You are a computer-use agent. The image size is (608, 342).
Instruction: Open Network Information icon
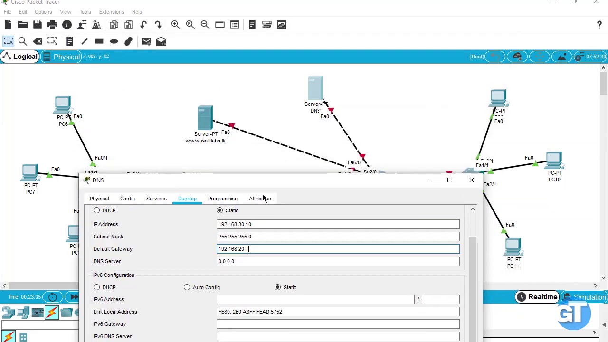click(66, 25)
